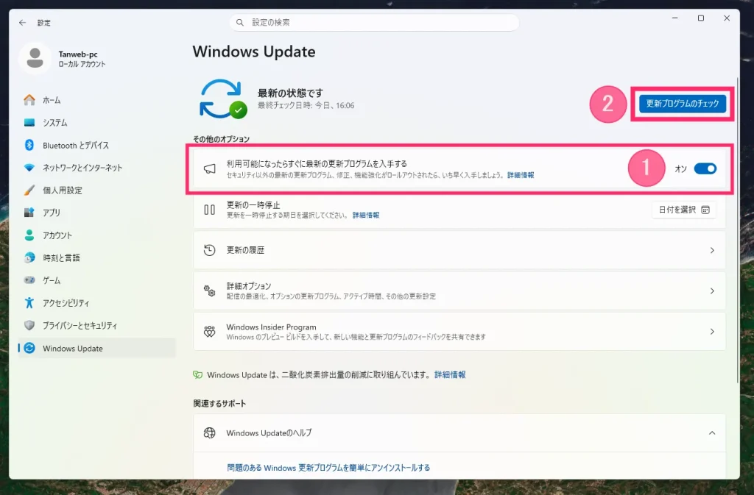Click the megaphone icon for latest updates
754x495 pixels.
tap(209, 169)
